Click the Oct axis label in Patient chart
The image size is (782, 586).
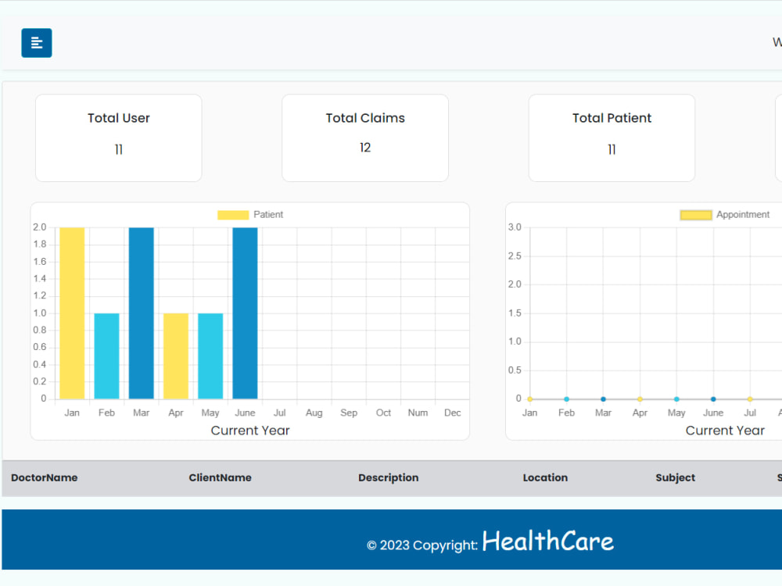[383, 413]
